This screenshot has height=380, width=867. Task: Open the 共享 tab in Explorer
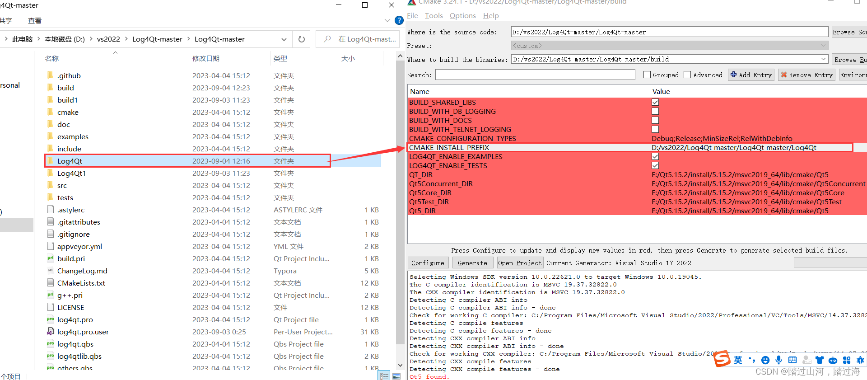[6, 21]
